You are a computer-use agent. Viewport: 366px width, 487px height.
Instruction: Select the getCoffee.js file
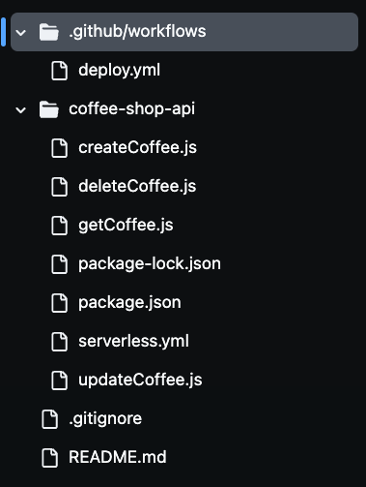(126, 226)
